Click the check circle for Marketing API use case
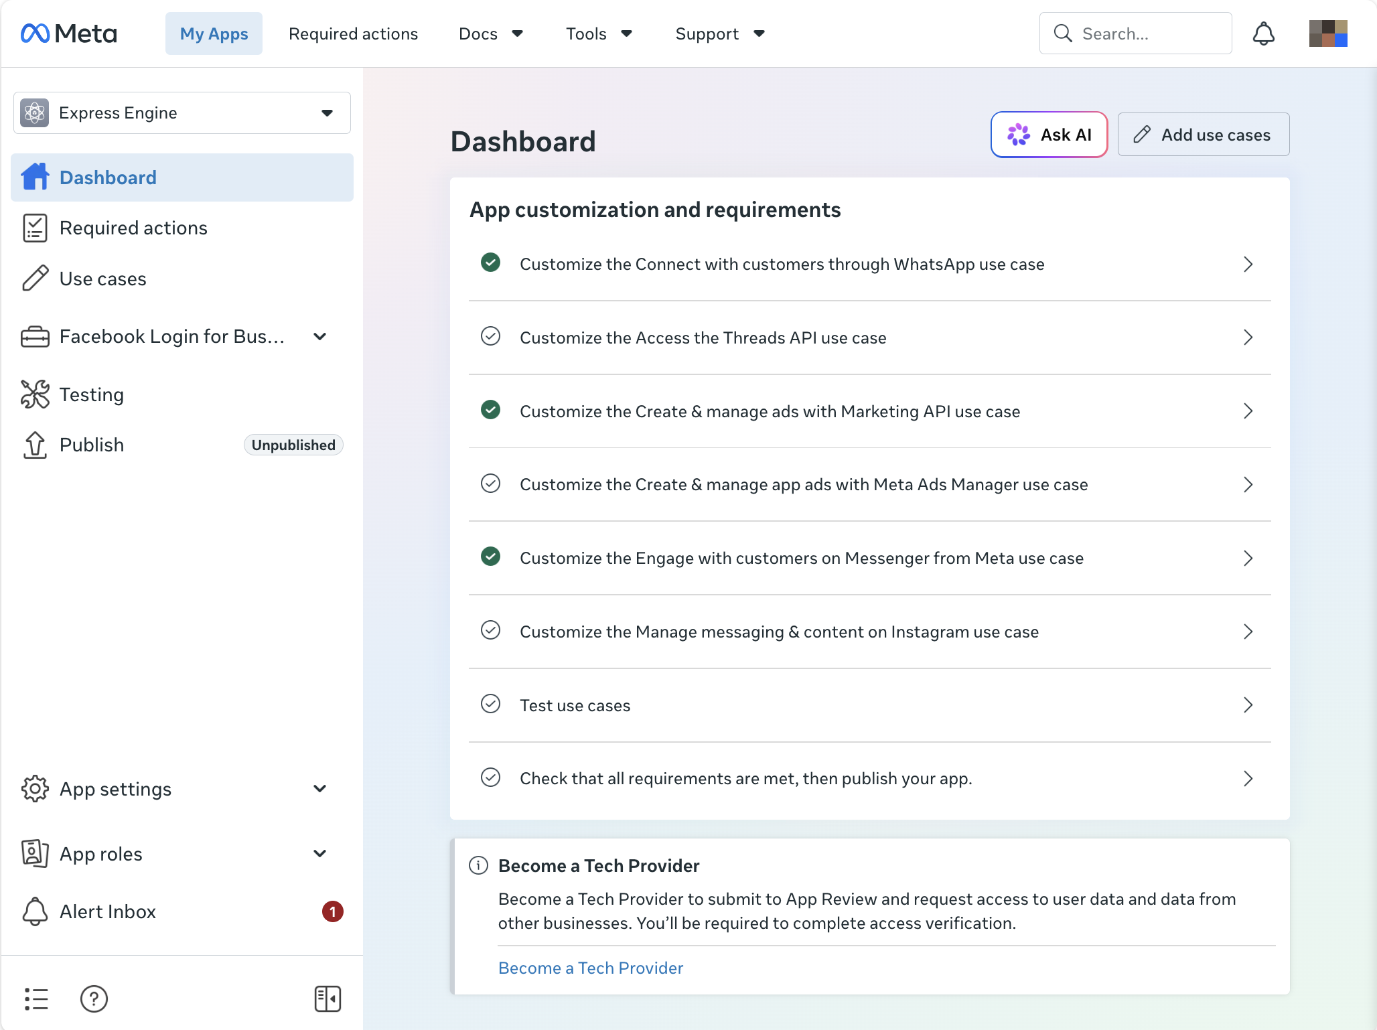The image size is (1377, 1030). 491,410
